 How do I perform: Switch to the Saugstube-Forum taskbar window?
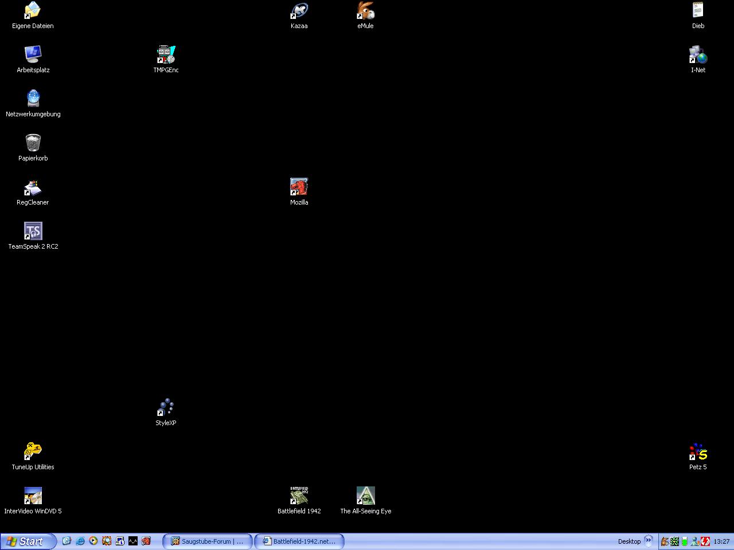tap(208, 541)
